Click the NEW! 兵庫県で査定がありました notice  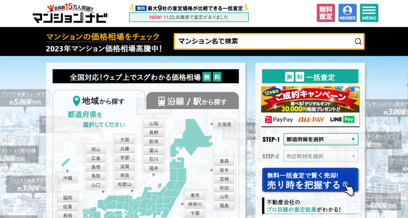pyautogui.click(x=188, y=17)
